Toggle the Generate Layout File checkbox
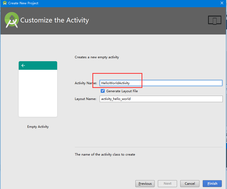The image size is (227, 189). coord(103,91)
